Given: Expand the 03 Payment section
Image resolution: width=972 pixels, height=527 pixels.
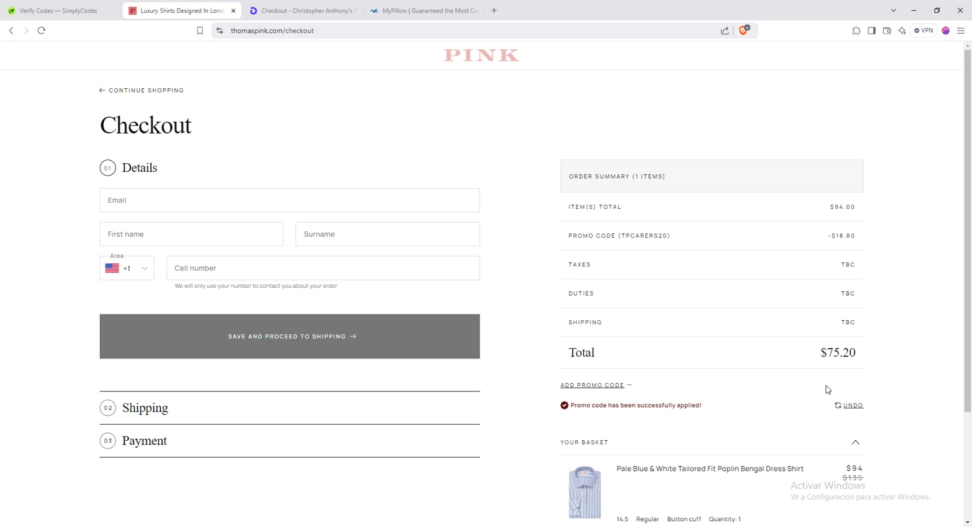Looking at the screenshot, I should click(x=290, y=441).
